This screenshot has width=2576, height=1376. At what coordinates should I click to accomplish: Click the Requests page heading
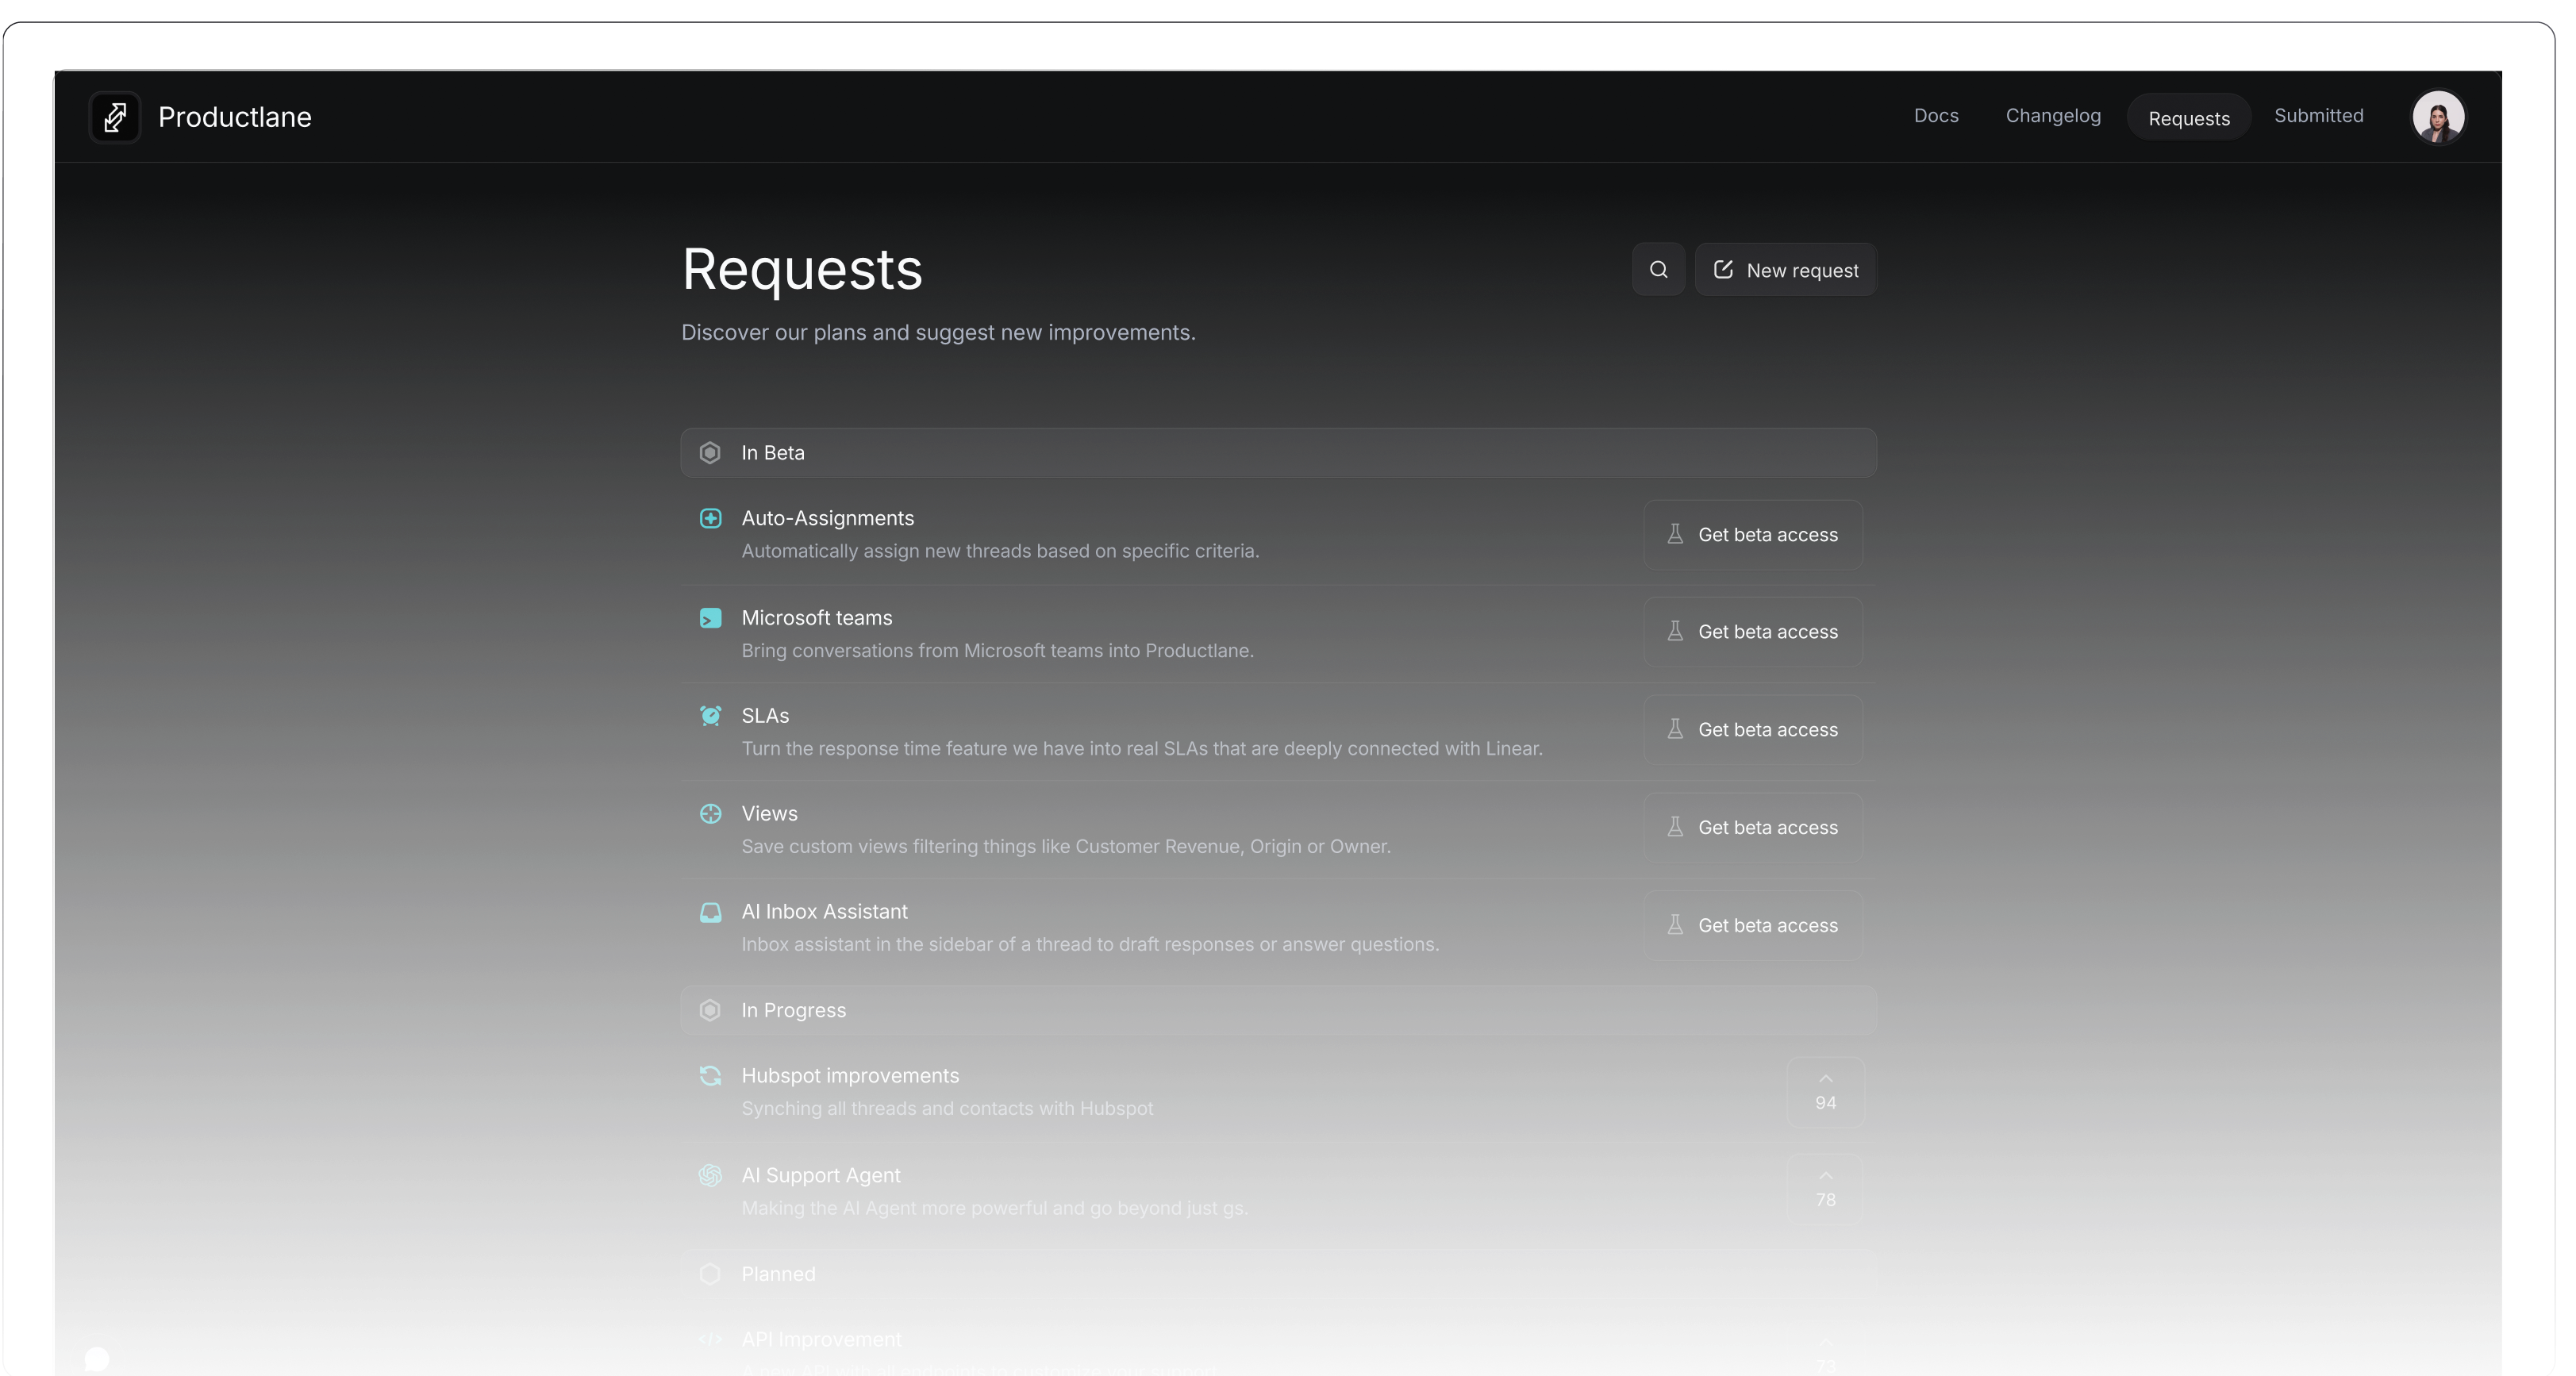[802, 270]
